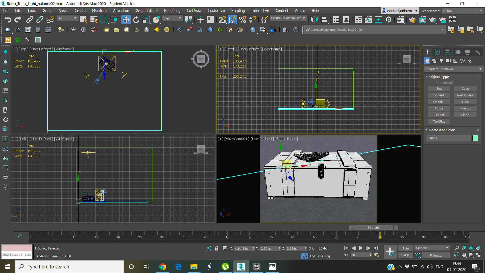This screenshot has height=273, width=485.
Task: Open the Modifiers menu
Action: click(x=99, y=11)
